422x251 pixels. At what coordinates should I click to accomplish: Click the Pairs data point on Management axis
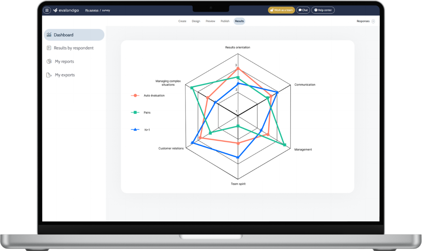[284, 145]
